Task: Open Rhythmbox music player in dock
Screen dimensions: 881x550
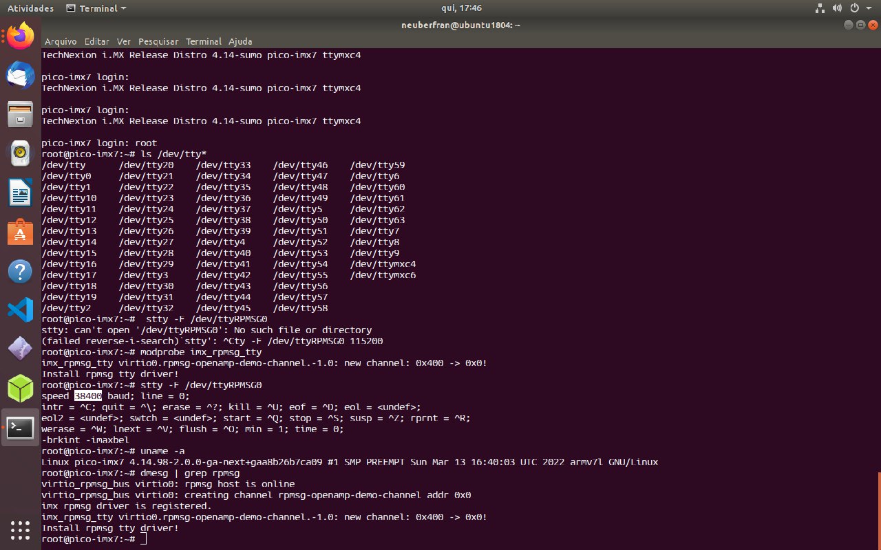Action: (21, 153)
